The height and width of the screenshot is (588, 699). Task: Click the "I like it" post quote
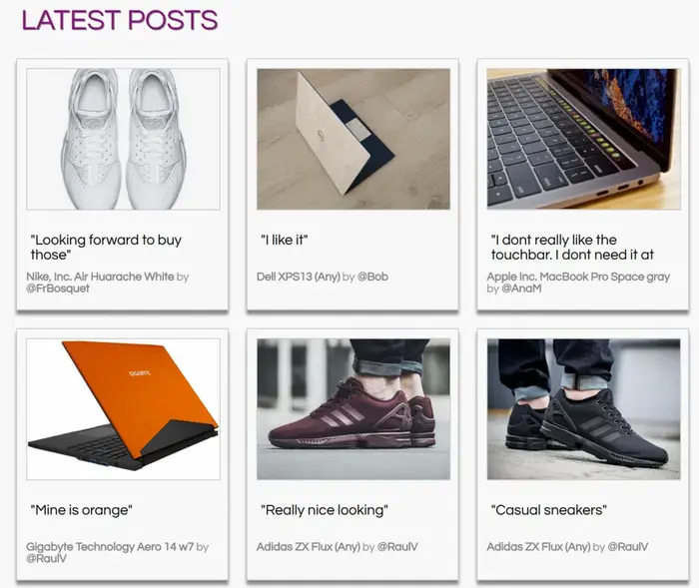[284, 240]
